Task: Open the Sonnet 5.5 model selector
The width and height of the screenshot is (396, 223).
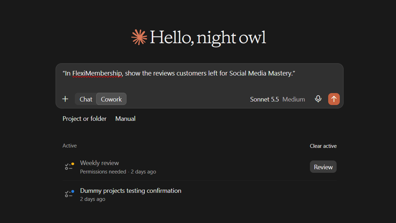Action: pyautogui.click(x=264, y=99)
